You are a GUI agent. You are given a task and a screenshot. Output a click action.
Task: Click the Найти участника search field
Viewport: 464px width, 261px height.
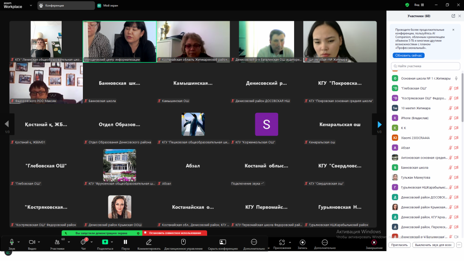[x=425, y=66]
